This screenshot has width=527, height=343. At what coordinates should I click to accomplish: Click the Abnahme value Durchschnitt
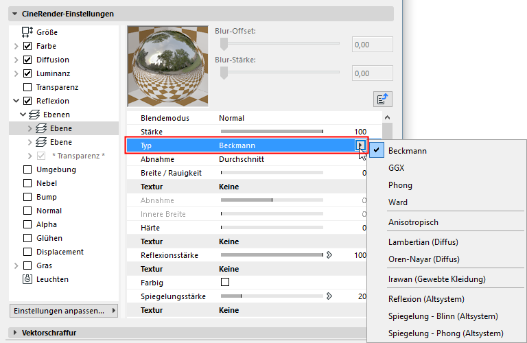[x=242, y=159]
